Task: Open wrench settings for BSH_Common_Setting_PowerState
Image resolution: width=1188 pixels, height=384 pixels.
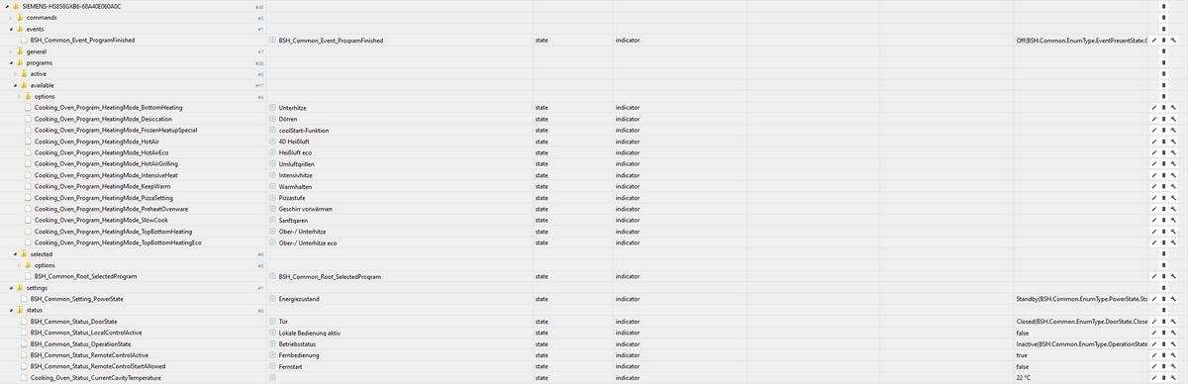Action: click(x=1172, y=298)
